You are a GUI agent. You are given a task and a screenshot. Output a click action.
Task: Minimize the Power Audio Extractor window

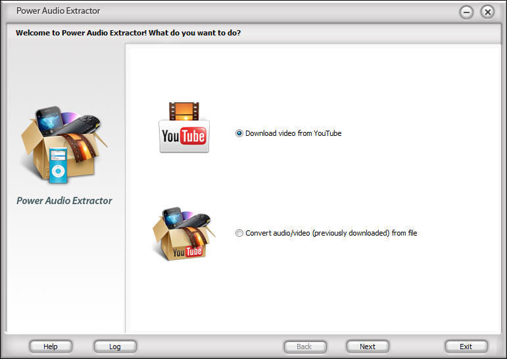[466, 12]
